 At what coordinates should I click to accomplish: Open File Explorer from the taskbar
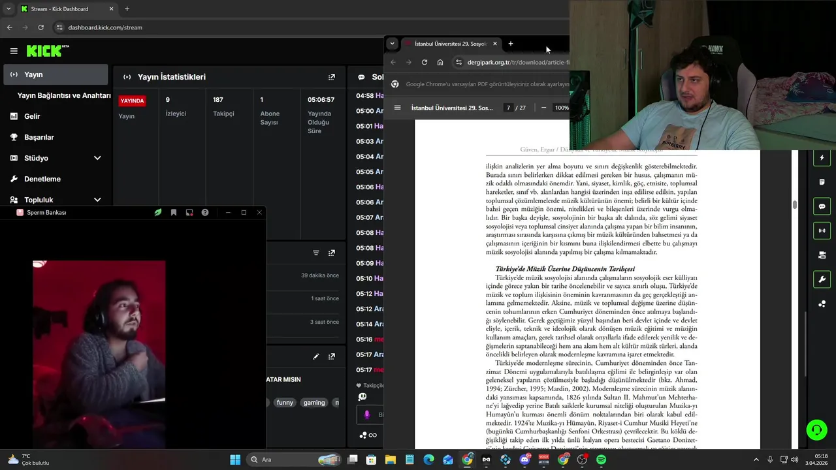tap(391, 460)
